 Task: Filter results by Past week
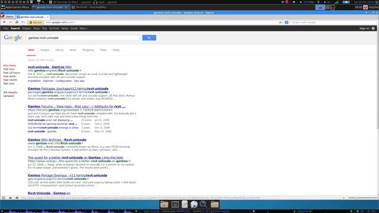point(9,76)
